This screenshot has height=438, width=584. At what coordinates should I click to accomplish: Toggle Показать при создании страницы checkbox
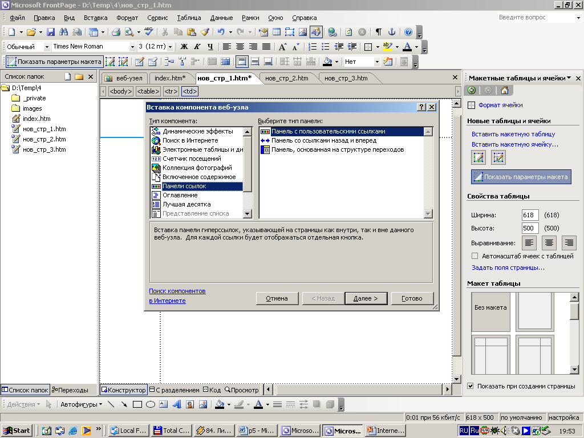[x=470, y=386]
